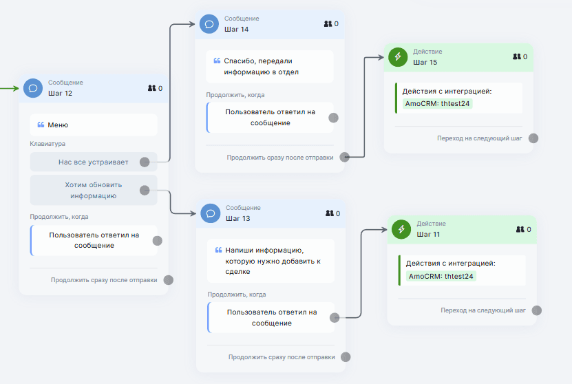Click the message icon of Шаг 14
The width and height of the screenshot is (572, 384).
click(x=209, y=24)
